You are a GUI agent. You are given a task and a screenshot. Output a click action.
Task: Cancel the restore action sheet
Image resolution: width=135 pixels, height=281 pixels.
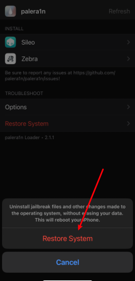(67, 262)
